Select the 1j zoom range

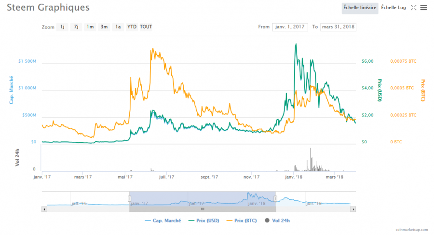click(62, 27)
